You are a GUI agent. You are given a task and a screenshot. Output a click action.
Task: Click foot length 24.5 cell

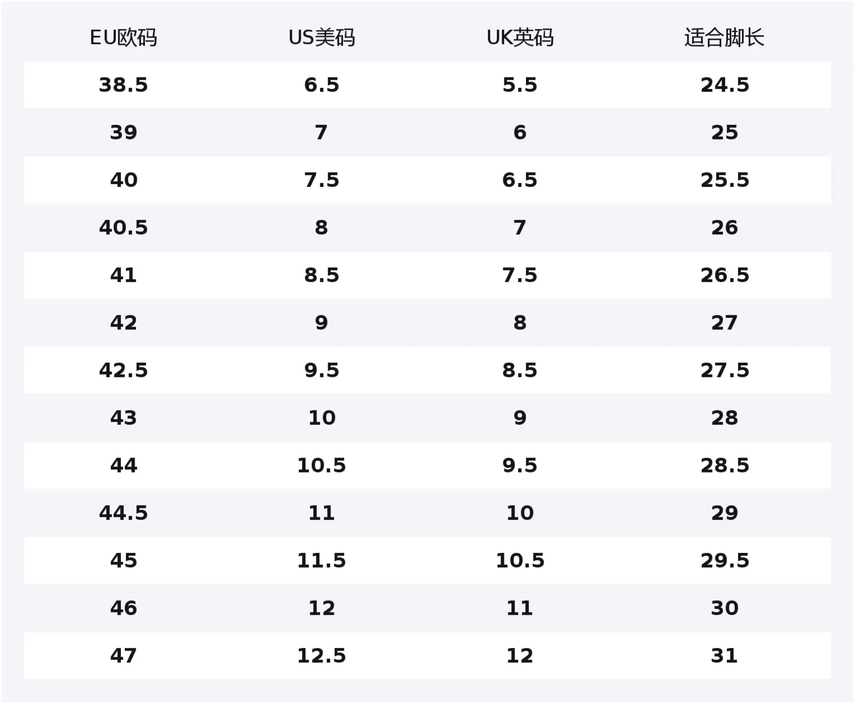pyautogui.click(x=724, y=85)
